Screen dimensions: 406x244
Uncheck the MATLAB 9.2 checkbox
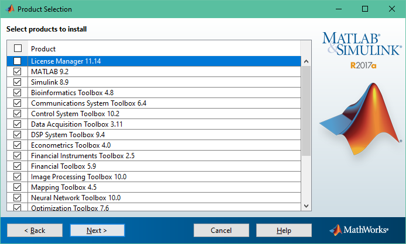pos(18,72)
